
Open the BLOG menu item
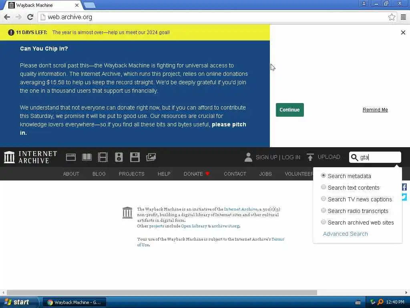coord(99,174)
